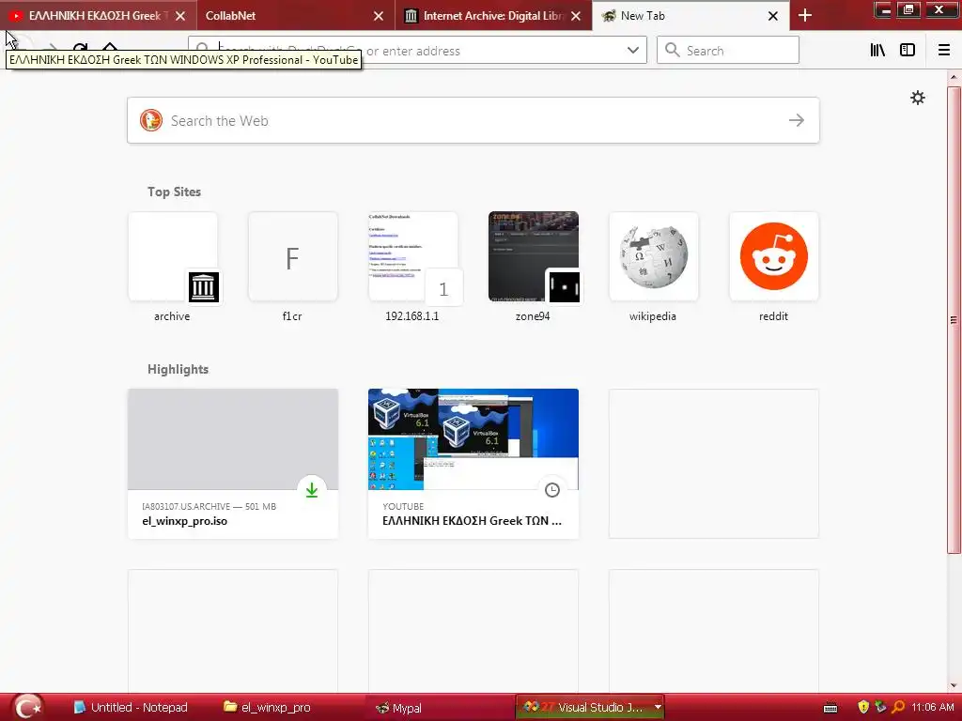The height and width of the screenshot is (721, 962).
Task: Click the on-screen keyboard tray icon
Action: click(x=830, y=708)
